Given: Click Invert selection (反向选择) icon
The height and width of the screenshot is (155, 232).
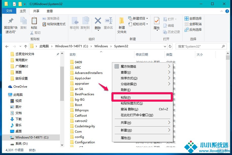Looking at the screenshot, I should (186, 30).
